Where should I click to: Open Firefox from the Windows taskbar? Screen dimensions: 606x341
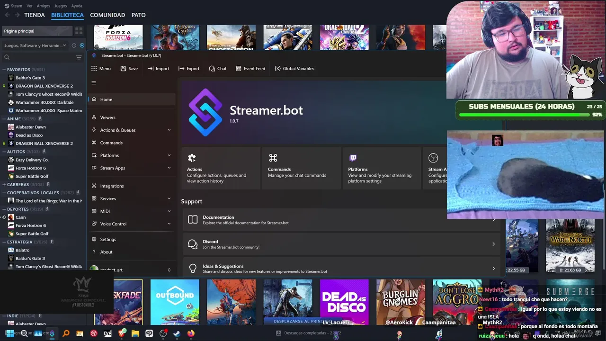click(x=191, y=333)
